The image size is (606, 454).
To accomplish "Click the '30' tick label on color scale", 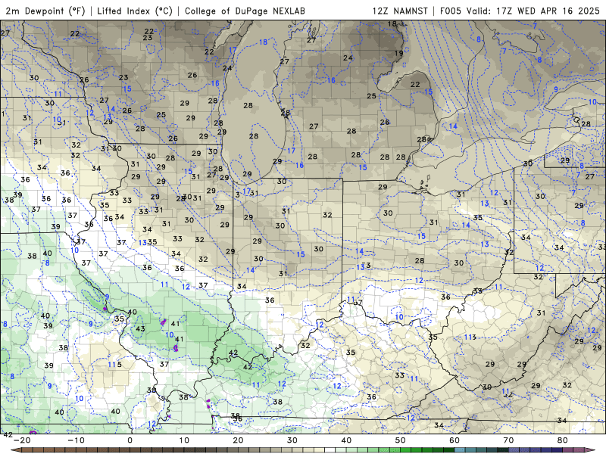I will click(292, 440).
